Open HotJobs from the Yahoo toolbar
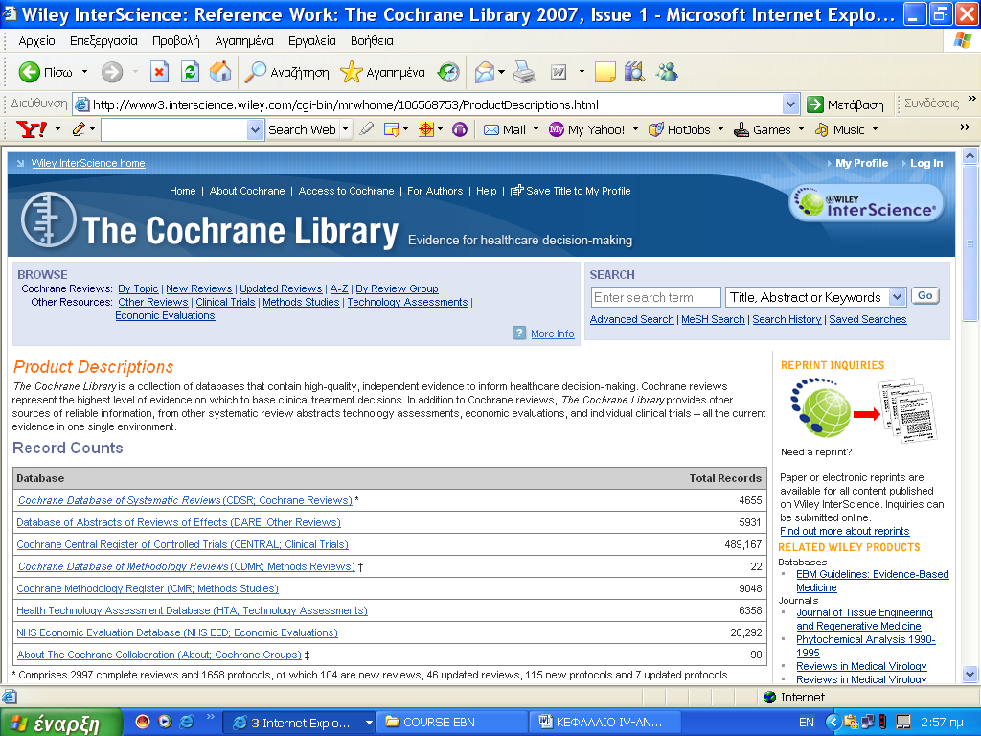 (x=679, y=129)
